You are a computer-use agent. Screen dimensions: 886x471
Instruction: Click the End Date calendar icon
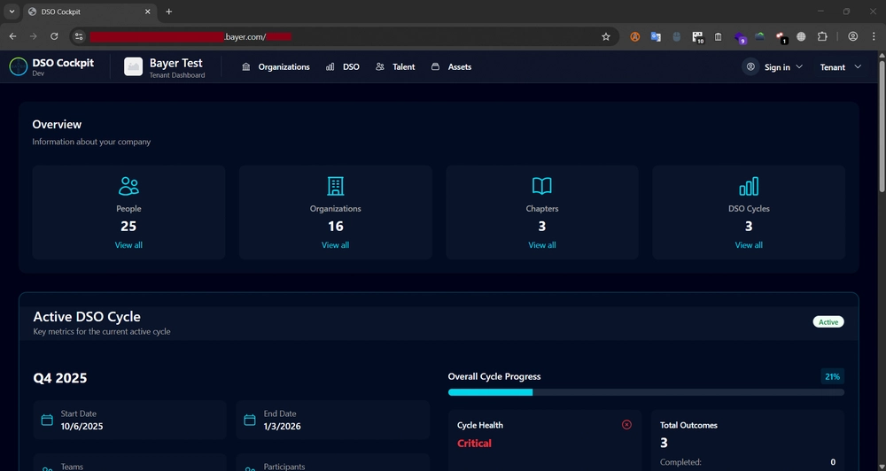pos(250,421)
